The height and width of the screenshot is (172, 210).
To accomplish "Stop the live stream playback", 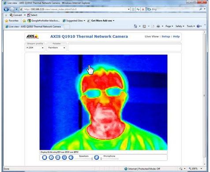I will (45, 158).
